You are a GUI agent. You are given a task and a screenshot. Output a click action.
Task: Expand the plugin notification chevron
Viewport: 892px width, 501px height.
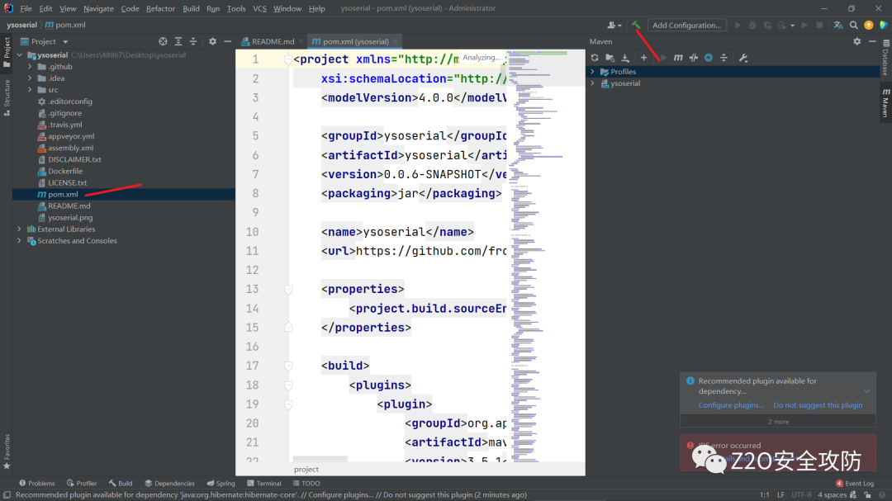pos(866,391)
